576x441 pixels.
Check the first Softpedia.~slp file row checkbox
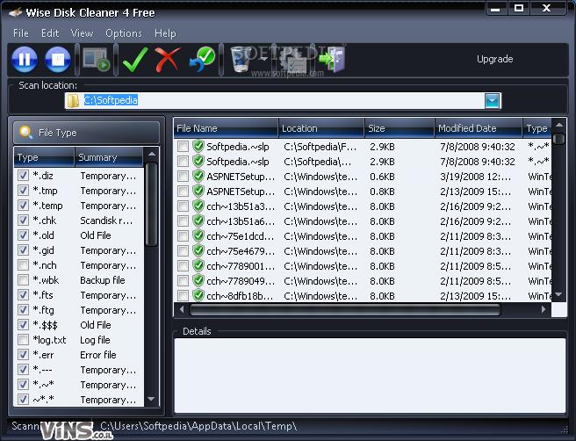[x=183, y=147]
